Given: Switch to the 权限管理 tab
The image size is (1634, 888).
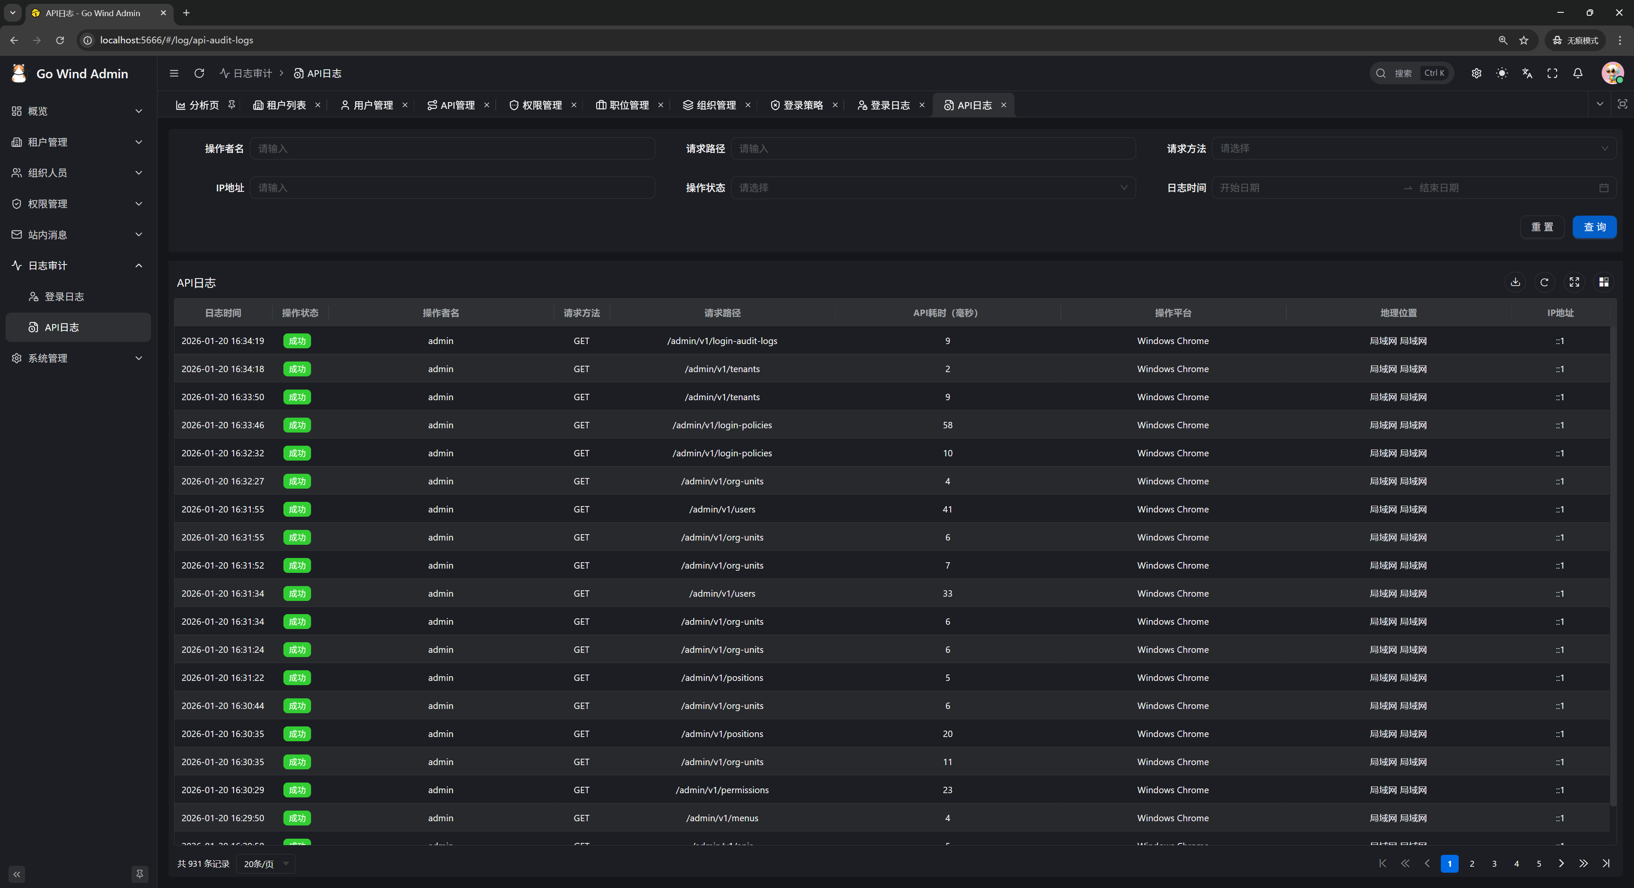Looking at the screenshot, I should [536, 105].
